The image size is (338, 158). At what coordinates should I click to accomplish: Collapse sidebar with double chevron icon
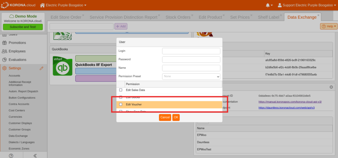pyautogui.click(x=35, y=156)
